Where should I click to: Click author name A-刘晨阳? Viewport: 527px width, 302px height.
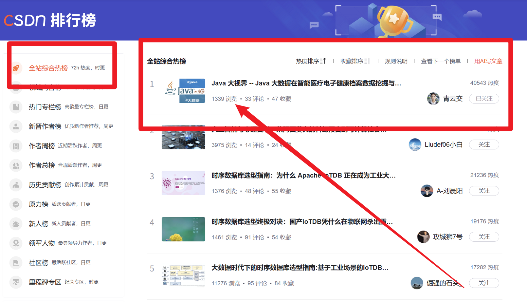tap(449, 191)
